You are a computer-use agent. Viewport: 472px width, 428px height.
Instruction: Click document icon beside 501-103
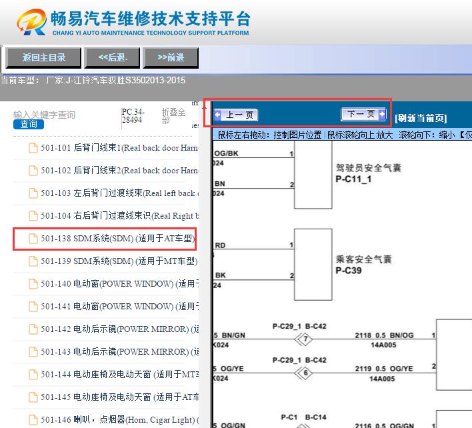33,193
